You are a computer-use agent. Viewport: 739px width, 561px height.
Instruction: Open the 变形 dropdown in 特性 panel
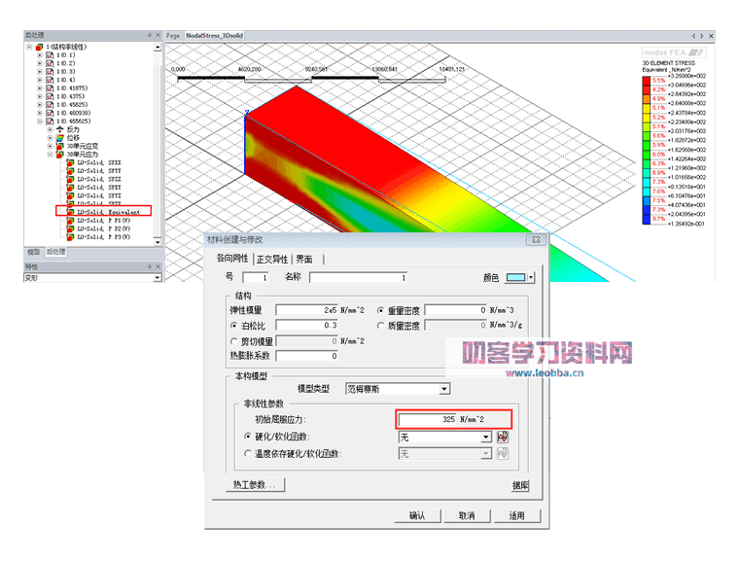(x=158, y=278)
